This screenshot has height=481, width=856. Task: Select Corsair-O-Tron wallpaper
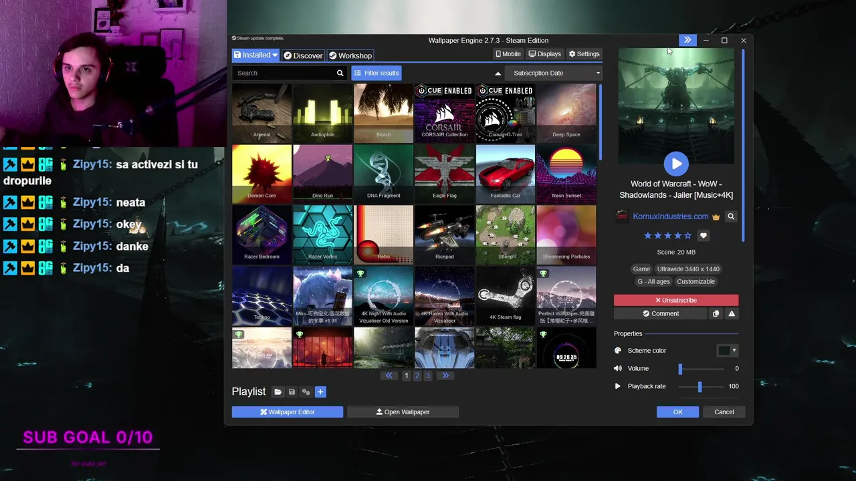[x=505, y=113]
